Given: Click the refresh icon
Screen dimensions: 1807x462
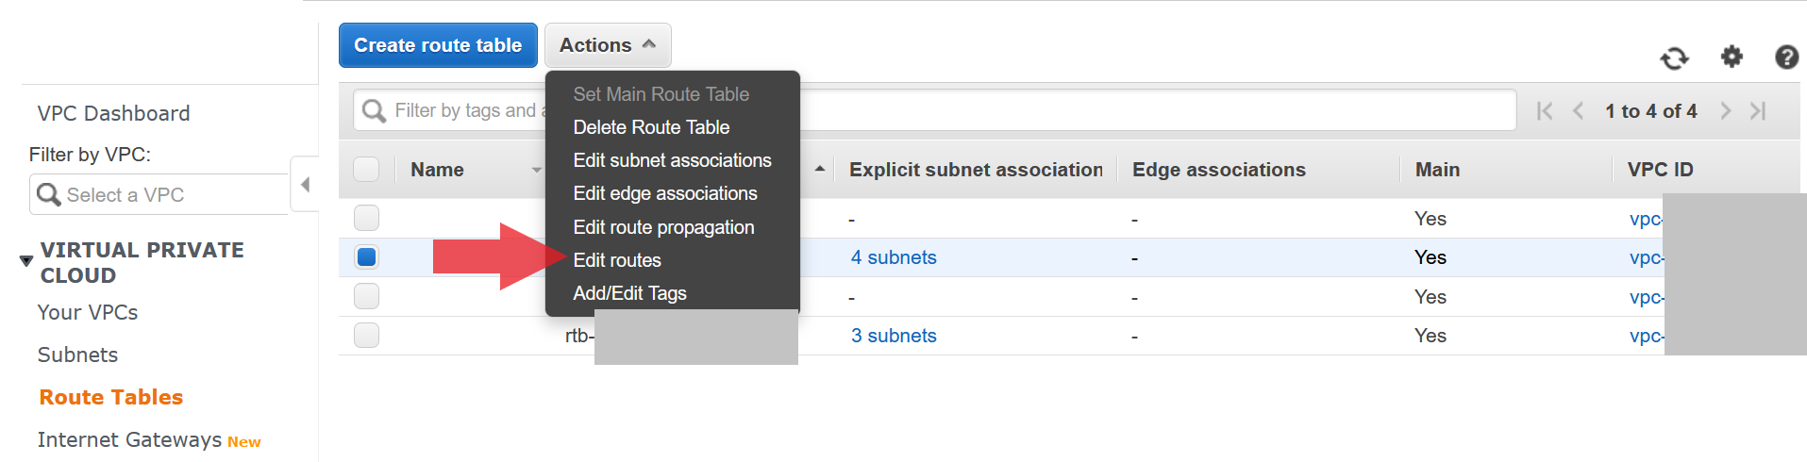Looking at the screenshot, I should point(1674,58).
